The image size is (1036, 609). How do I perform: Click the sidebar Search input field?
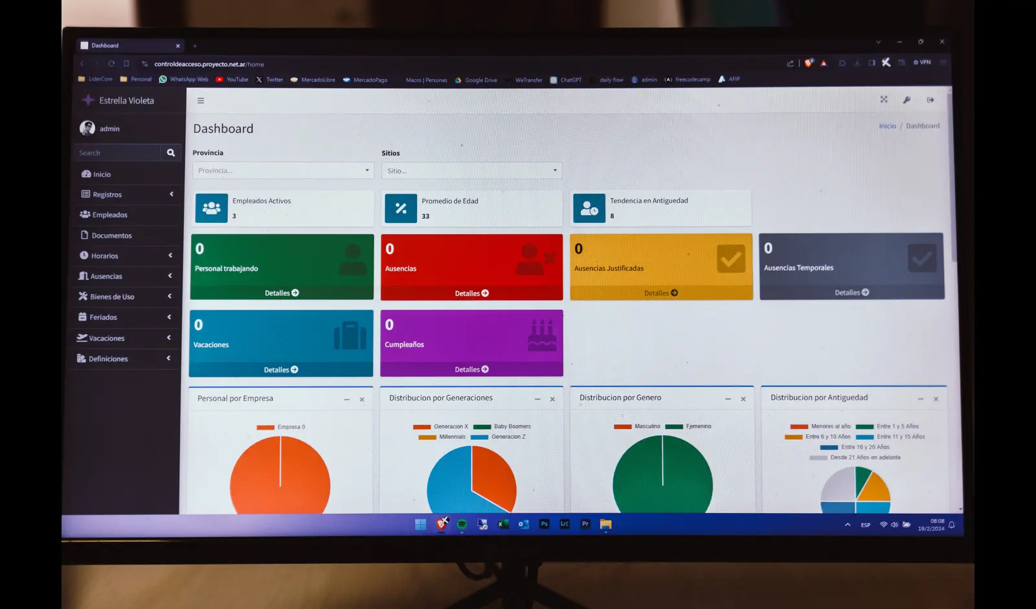(117, 153)
